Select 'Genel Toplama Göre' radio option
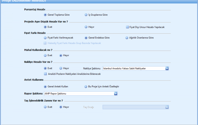This screenshot has height=125, width=198. pyautogui.click(x=45, y=15)
